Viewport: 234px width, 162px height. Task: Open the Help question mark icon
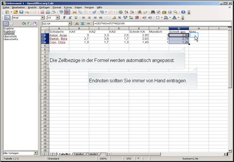pos(183,12)
